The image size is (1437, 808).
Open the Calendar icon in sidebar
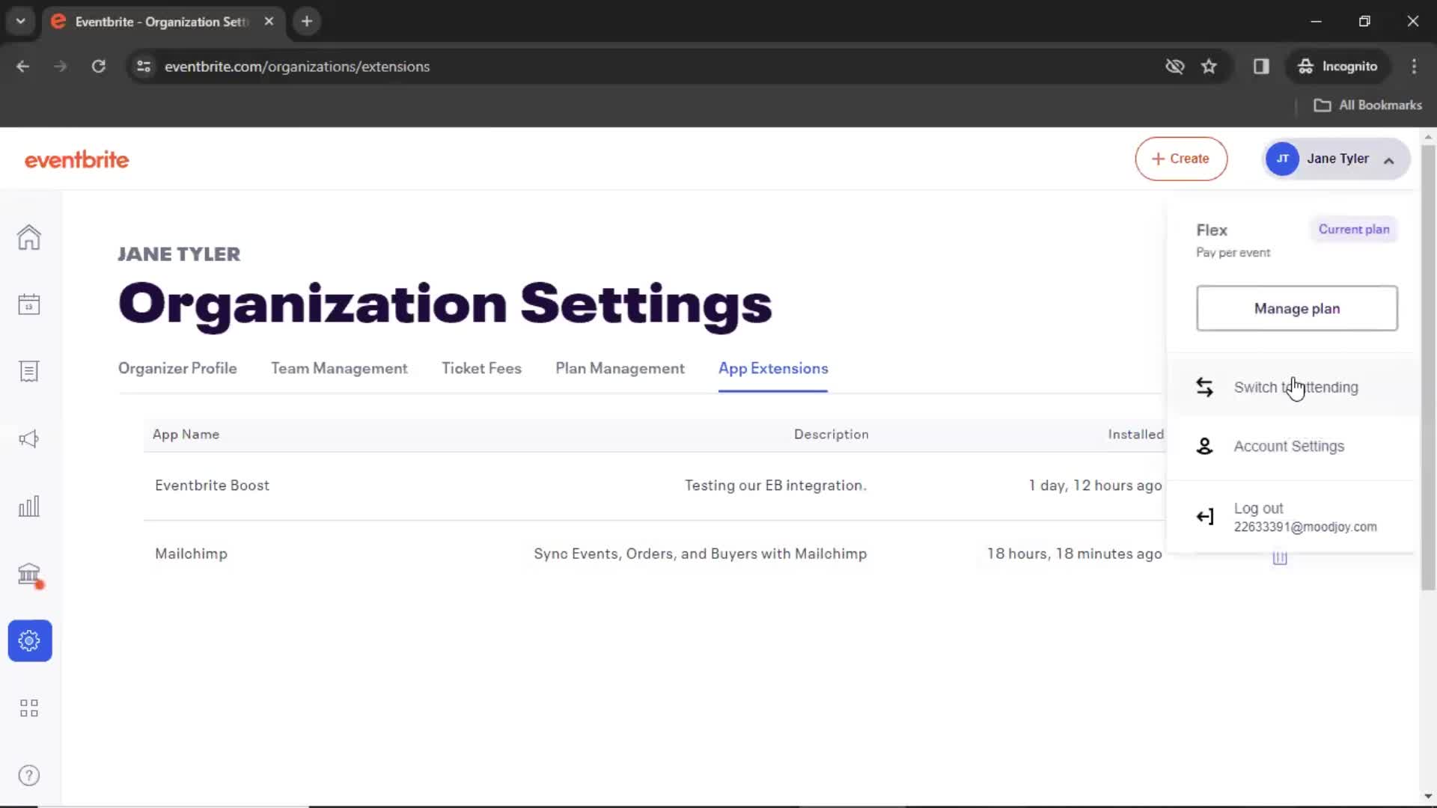[x=30, y=303]
